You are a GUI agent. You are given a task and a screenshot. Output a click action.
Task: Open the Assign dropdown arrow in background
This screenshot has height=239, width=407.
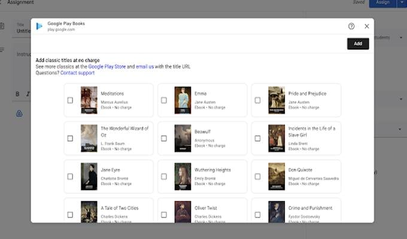coord(402,2)
